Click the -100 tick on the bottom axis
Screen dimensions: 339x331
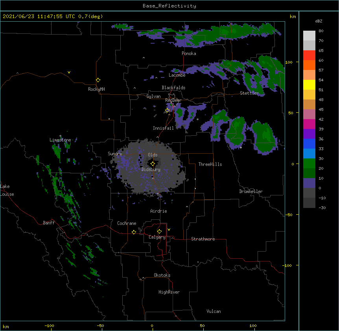coord(50,326)
